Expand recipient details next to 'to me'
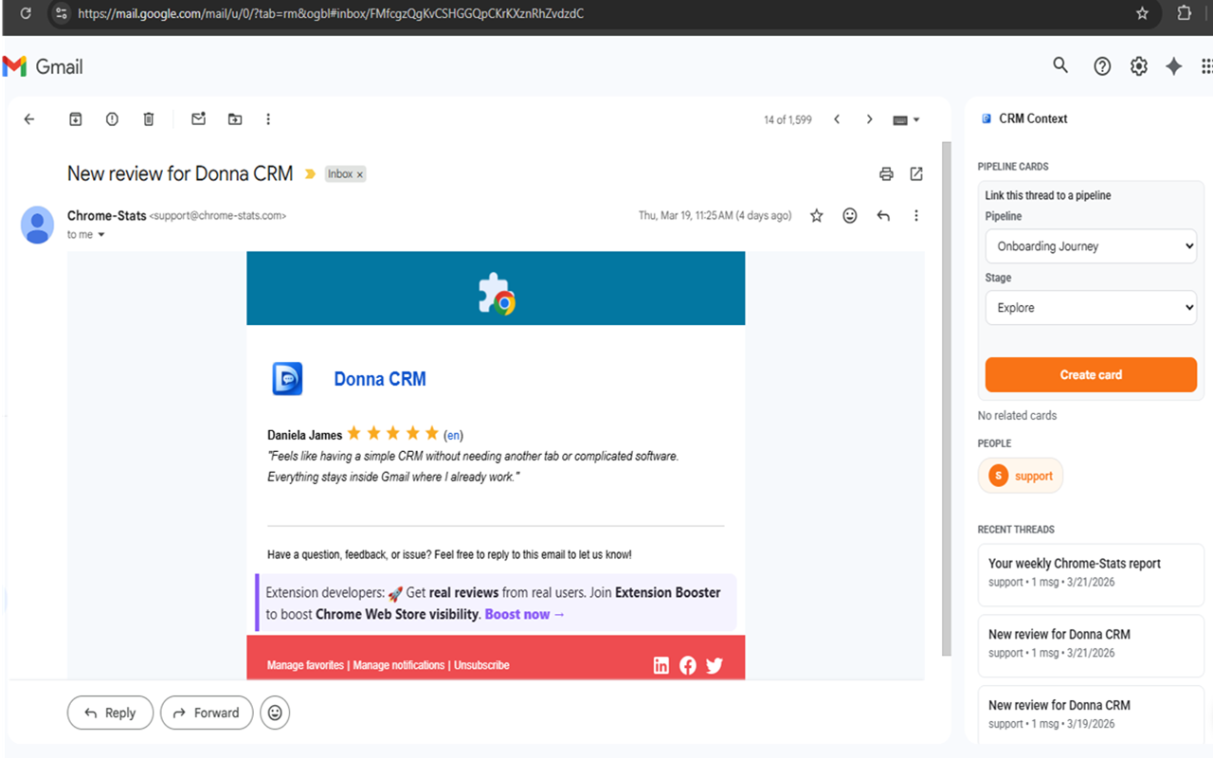This screenshot has height=758, width=1213. [x=101, y=235]
